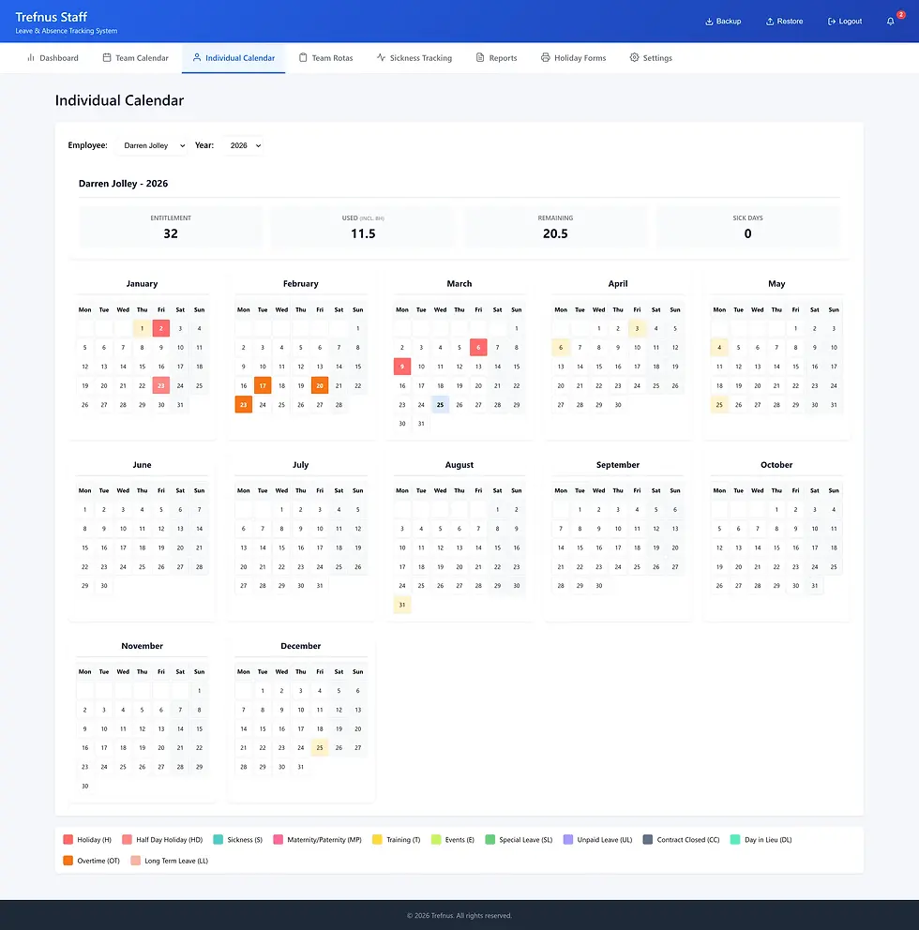Click the notification bell with red badge

pyautogui.click(x=889, y=21)
